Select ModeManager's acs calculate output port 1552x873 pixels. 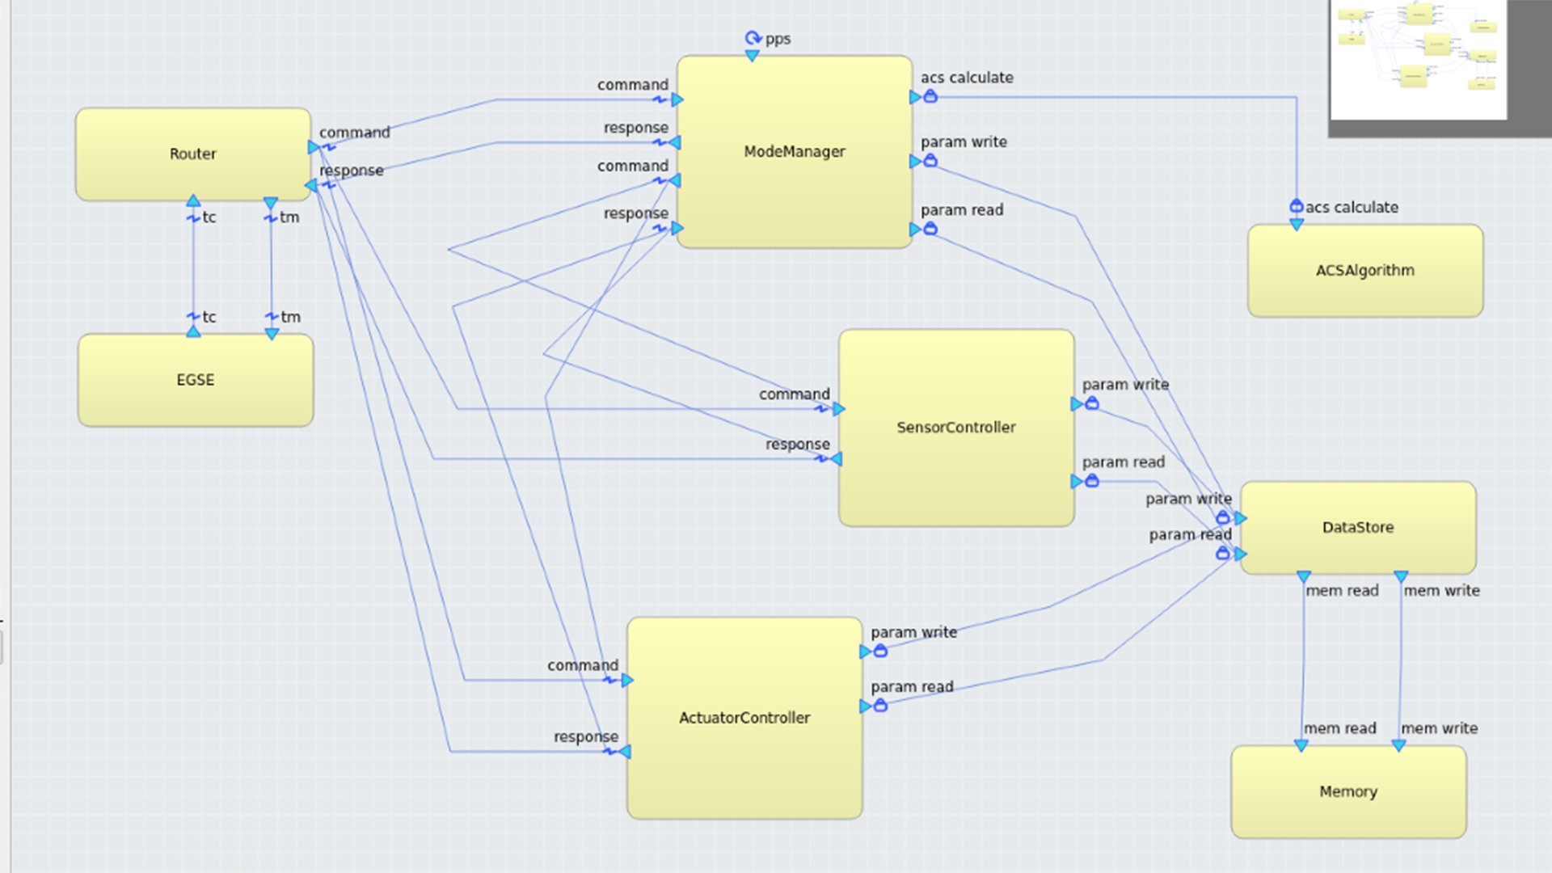916,97
